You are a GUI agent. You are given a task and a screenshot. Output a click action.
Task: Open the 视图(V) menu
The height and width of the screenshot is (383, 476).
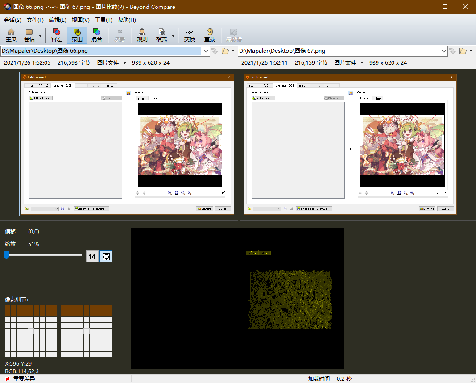click(x=80, y=20)
